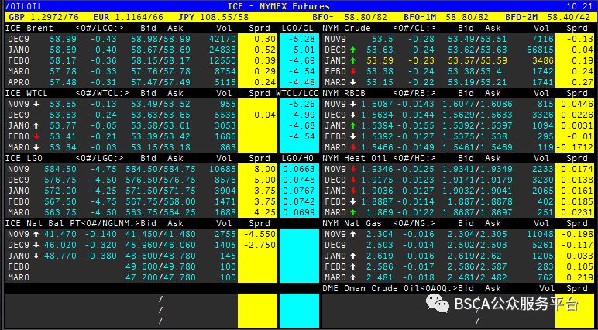
Task: Open the NYM Heat Oil chain <0#/HO:>
Action: (x=414, y=158)
